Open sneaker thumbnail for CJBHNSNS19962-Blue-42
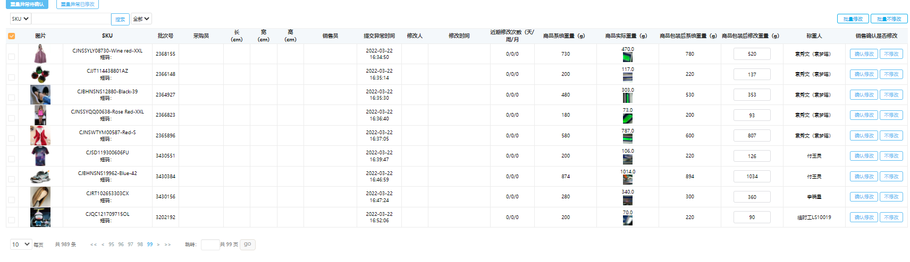This screenshot has height=262, width=910. tap(40, 177)
